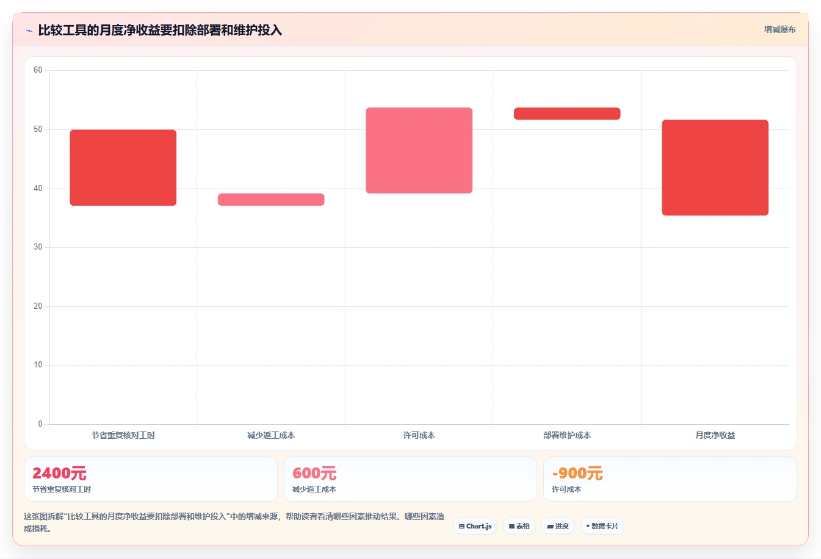The image size is (821, 559).
Task: Click the 许可成本 caption under -900元
Action: 566,489
